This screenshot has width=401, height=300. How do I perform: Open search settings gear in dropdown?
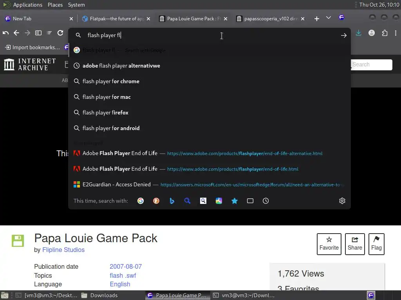pyautogui.click(x=342, y=201)
